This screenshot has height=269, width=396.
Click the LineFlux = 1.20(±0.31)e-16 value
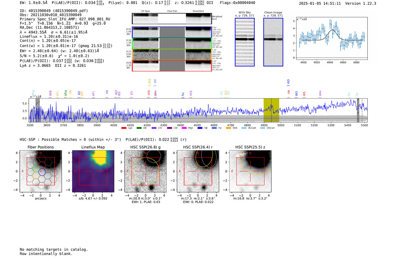click(x=49, y=36)
